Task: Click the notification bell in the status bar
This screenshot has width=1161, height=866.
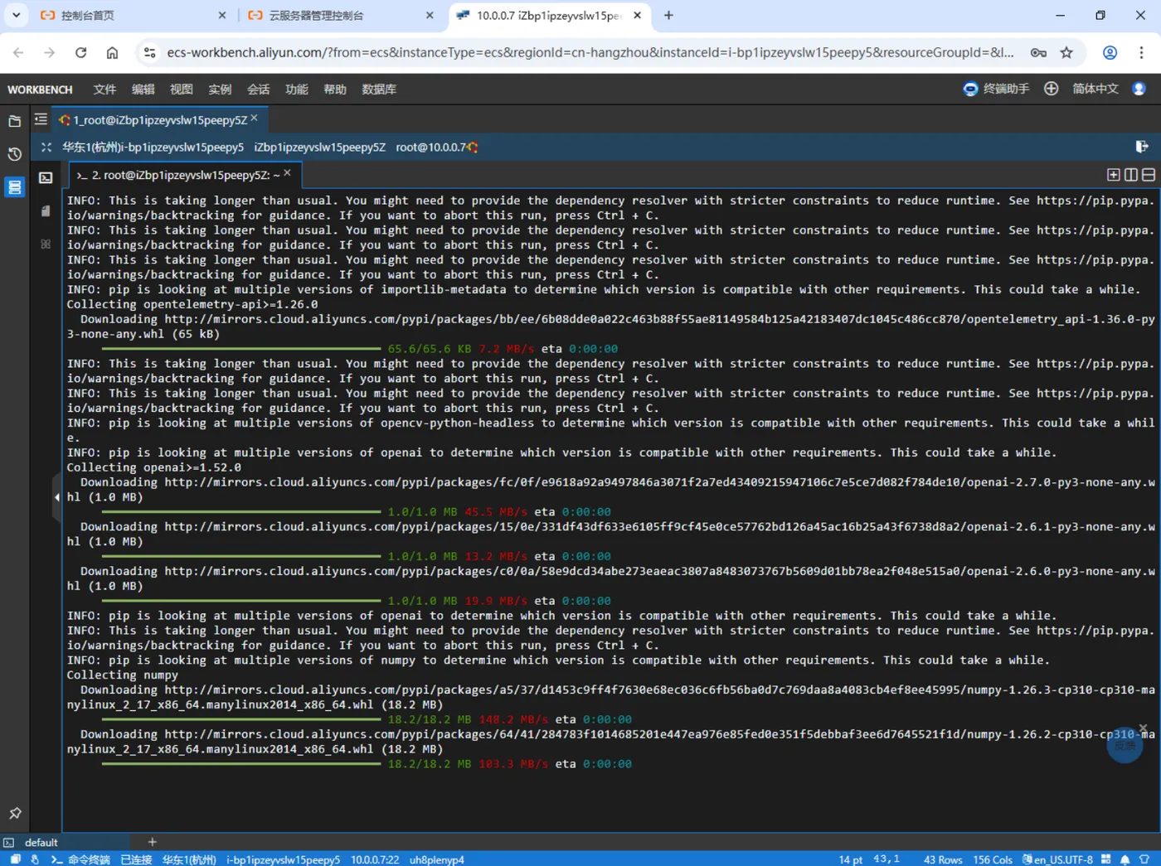Action: tap(1125, 859)
